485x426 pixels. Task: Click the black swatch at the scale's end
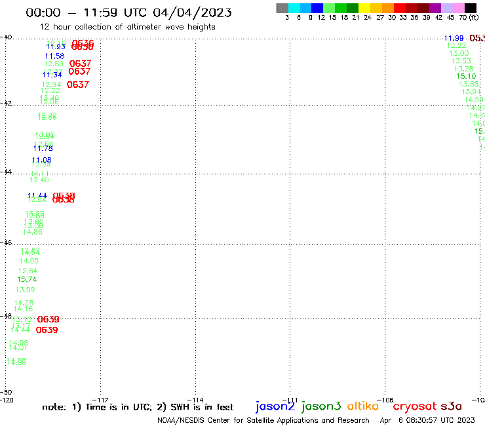coord(471,8)
